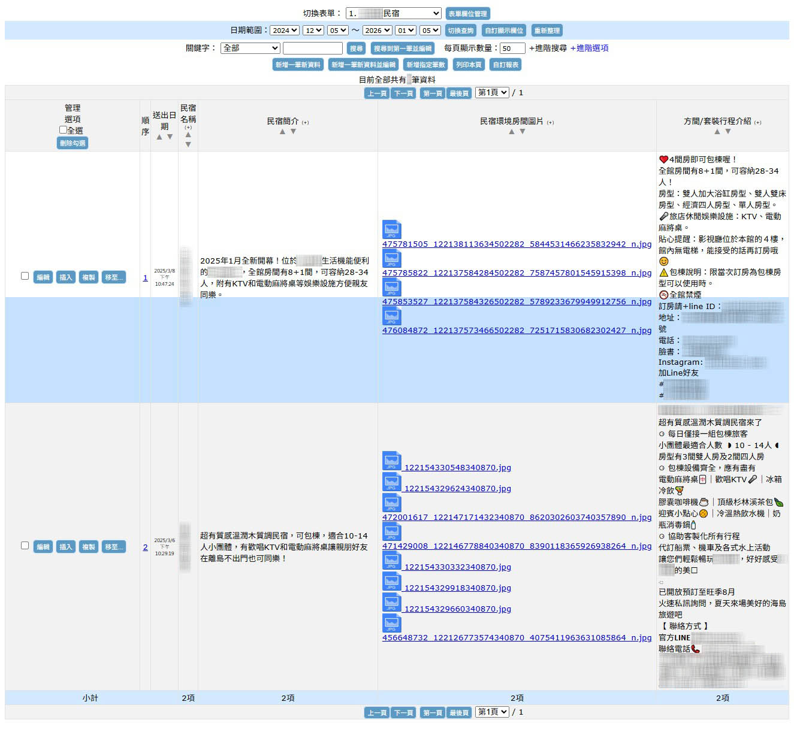This screenshot has height=732, width=794.
Task: Click the JPG icon above file 476084872
Action: point(392,316)
